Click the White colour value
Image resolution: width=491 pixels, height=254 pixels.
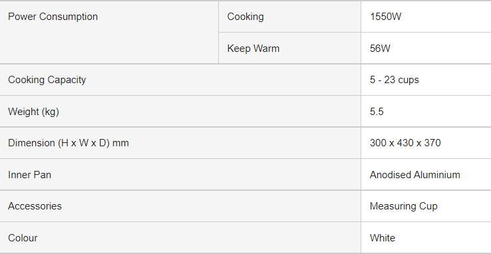(383, 238)
